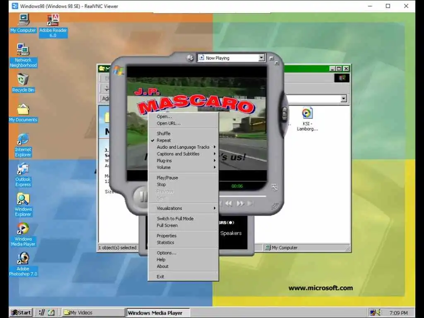The height and width of the screenshot is (318, 424).
Task: Click the SRS logo in the enhancements panel
Action: coord(226,222)
